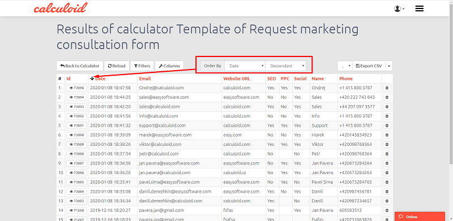Sort by the Website URL column header
453x221 pixels.
pos(237,79)
